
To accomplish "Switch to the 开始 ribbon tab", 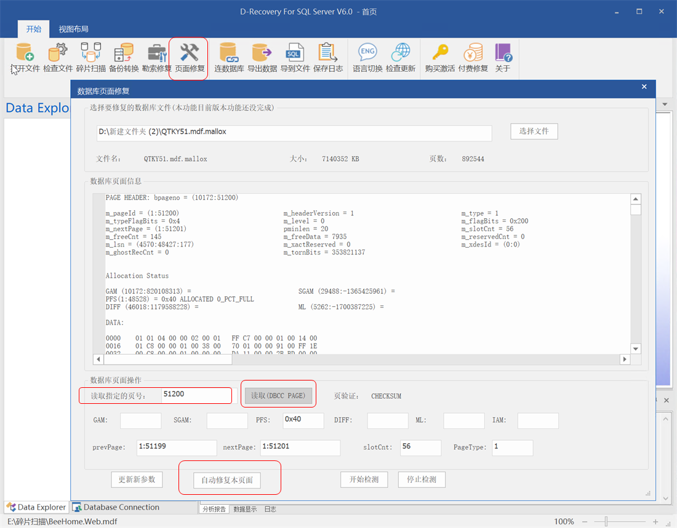I will pyautogui.click(x=34, y=29).
